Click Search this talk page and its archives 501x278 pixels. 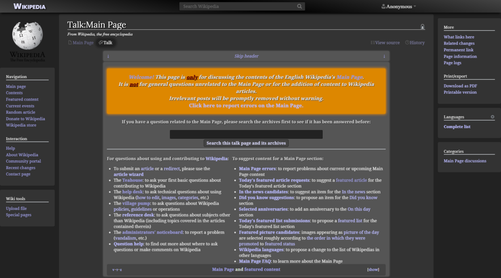pyautogui.click(x=246, y=143)
